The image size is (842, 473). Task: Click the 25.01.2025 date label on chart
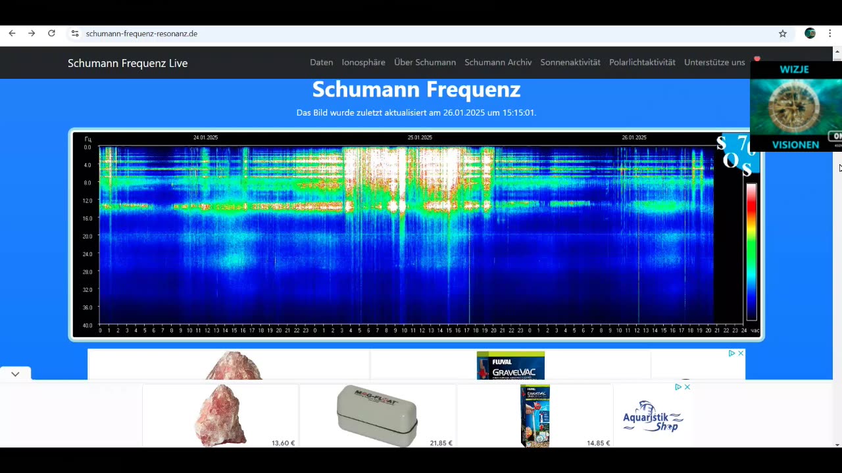[420, 137]
